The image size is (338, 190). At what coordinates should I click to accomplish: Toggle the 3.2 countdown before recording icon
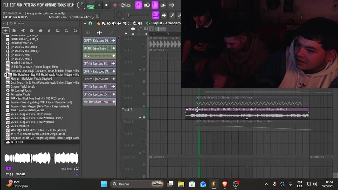click(155, 5)
